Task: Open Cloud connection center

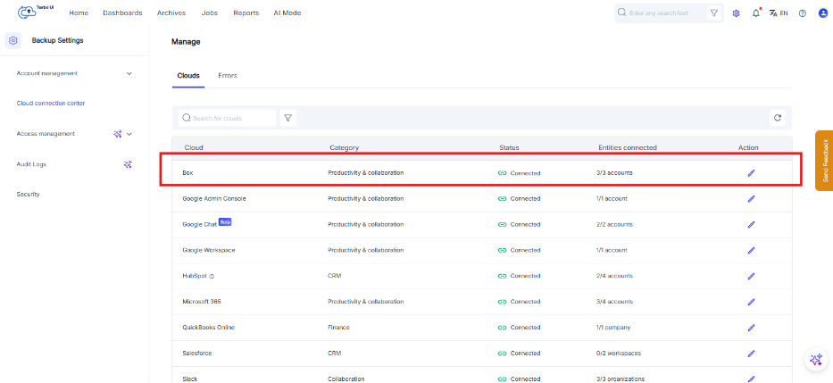Action: click(51, 103)
